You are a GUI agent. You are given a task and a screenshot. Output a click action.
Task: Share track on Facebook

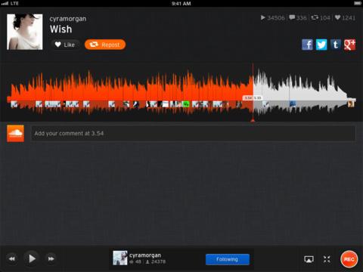pos(307,45)
